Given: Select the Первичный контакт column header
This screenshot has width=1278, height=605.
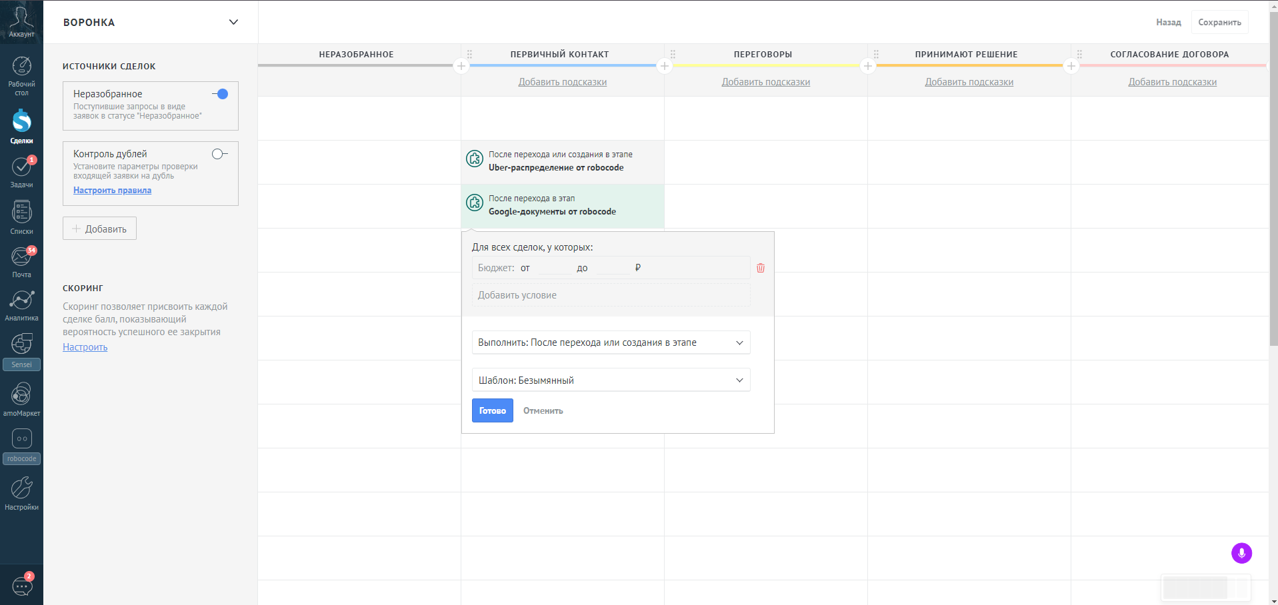Looking at the screenshot, I should point(560,54).
